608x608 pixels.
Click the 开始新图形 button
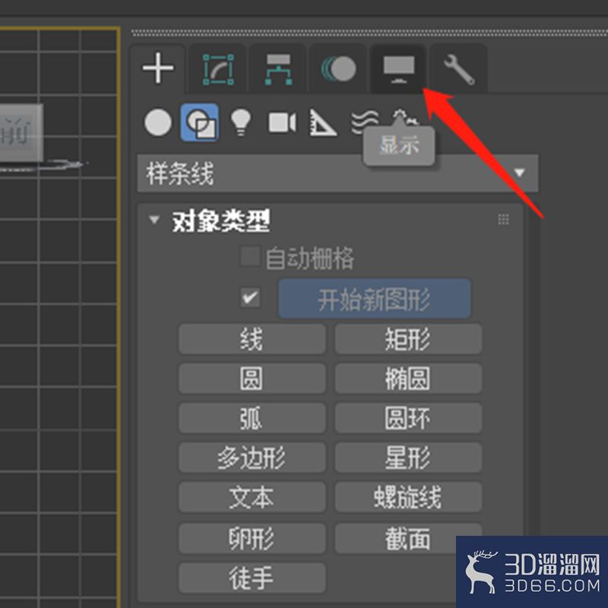[x=375, y=299]
